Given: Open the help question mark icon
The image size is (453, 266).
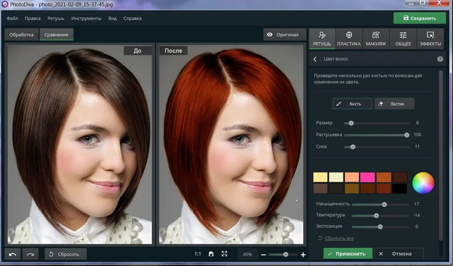Looking at the screenshot, I should tap(440, 59).
